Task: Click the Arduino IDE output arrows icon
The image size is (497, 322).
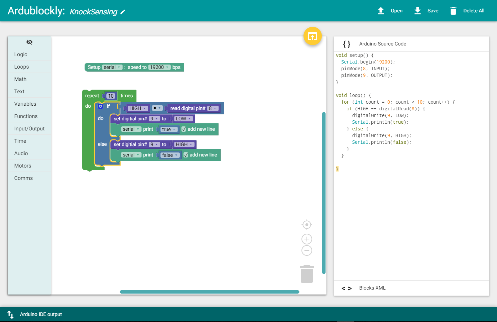Action: [10, 314]
